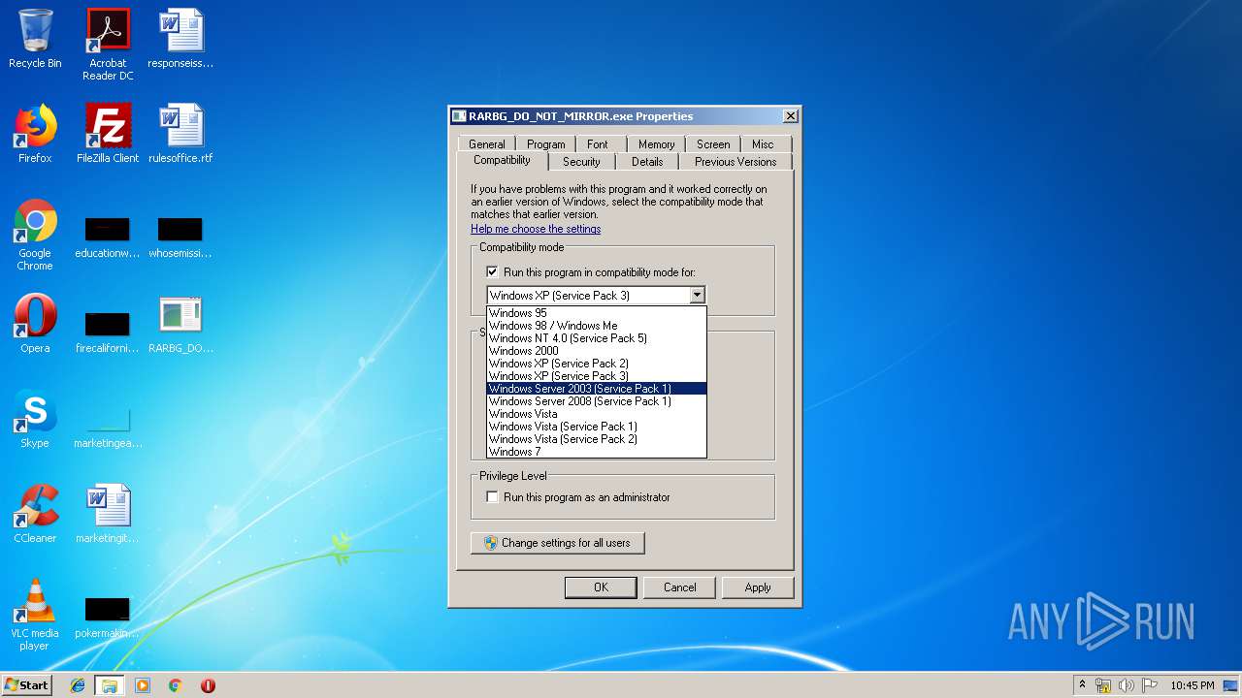Click the Start button
The width and height of the screenshot is (1242, 698).
tap(27, 685)
